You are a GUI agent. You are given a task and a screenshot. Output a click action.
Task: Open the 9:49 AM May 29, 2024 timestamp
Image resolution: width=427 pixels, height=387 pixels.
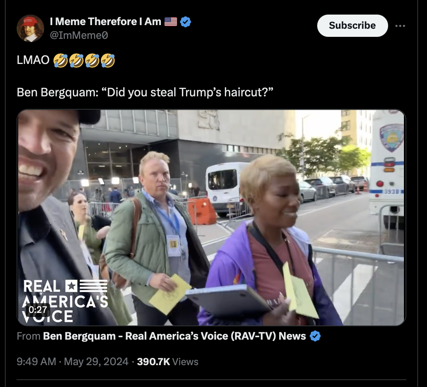(73, 361)
